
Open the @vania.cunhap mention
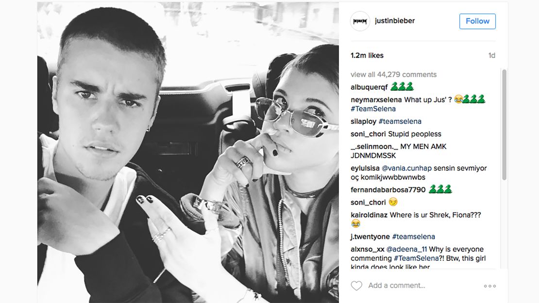pos(406,168)
